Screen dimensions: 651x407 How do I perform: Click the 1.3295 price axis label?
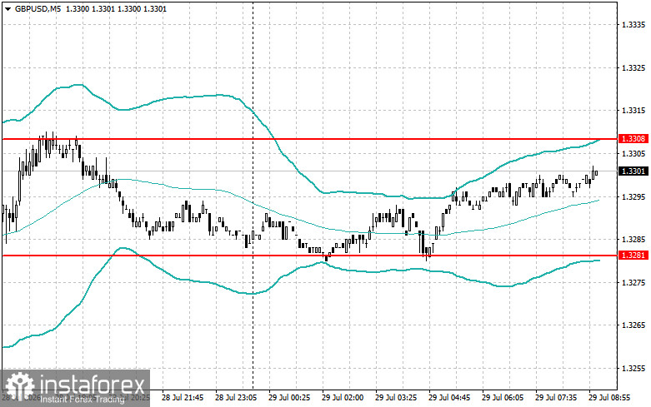(633, 196)
